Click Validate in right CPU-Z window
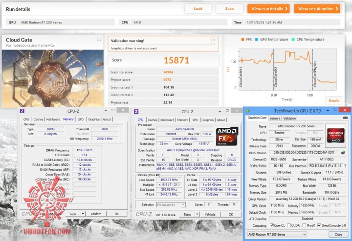352x241 pixels. (210, 214)
